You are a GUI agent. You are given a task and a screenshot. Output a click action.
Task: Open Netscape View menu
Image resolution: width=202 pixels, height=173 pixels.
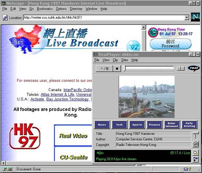click(x=22, y=9)
